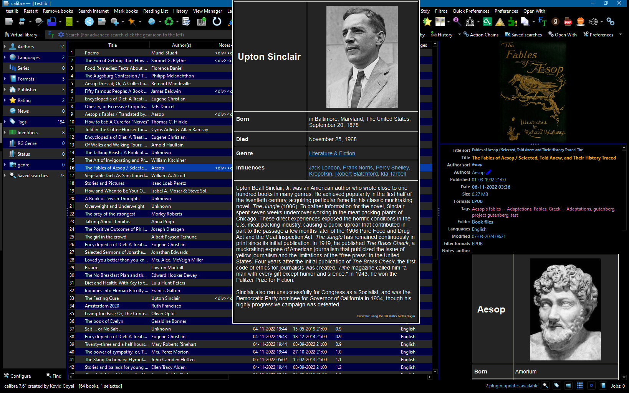Expand the Identifiers category
This screenshot has width=629, height=393.
click(5, 132)
